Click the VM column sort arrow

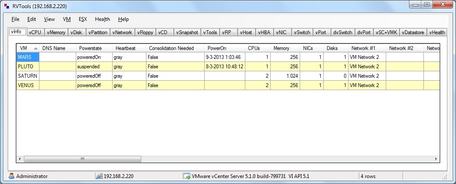[36, 48]
